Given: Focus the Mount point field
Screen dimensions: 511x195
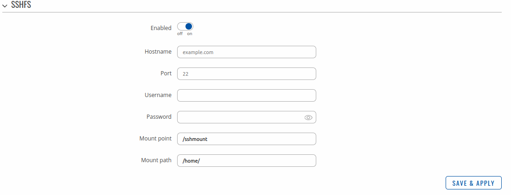Looking at the screenshot, I should click(x=246, y=139).
